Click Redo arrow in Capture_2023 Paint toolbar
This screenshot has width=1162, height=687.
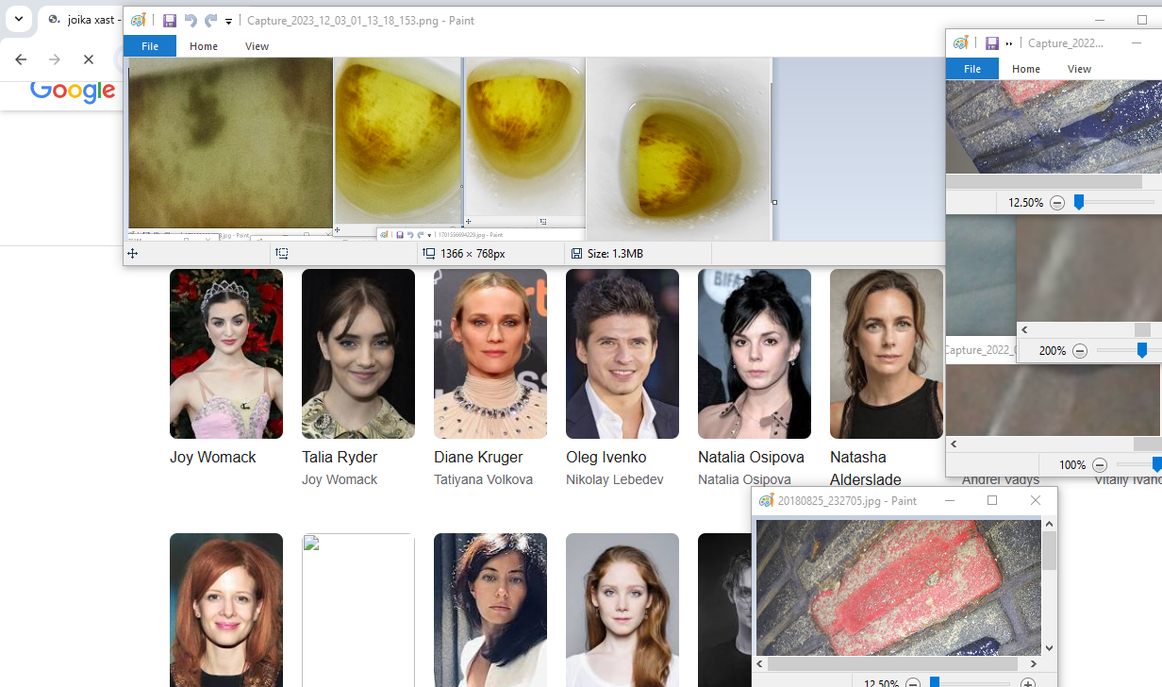point(210,21)
